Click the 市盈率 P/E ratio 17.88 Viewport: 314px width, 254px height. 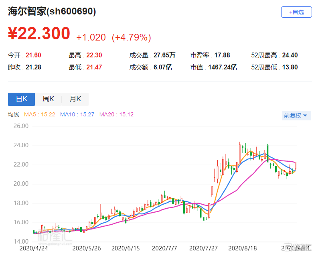(222, 55)
